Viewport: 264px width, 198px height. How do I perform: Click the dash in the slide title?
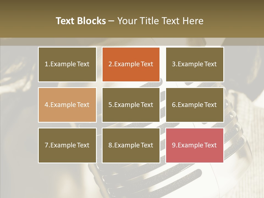(x=111, y=21)
